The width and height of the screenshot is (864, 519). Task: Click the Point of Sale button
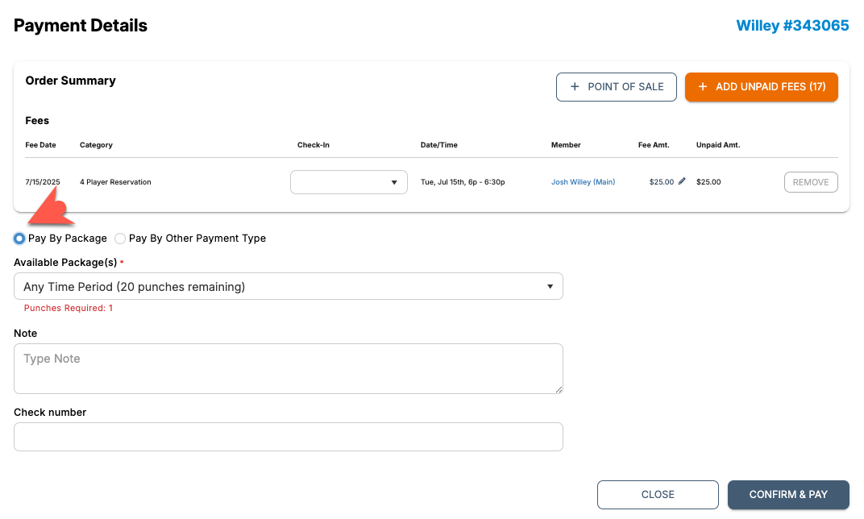click(x=616, y=87)
